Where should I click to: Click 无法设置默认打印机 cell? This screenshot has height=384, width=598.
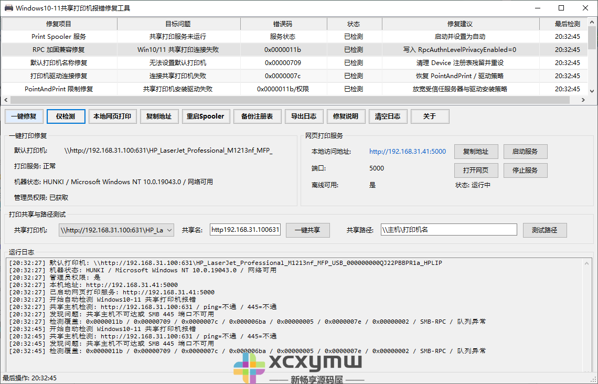tap(178, 62)
